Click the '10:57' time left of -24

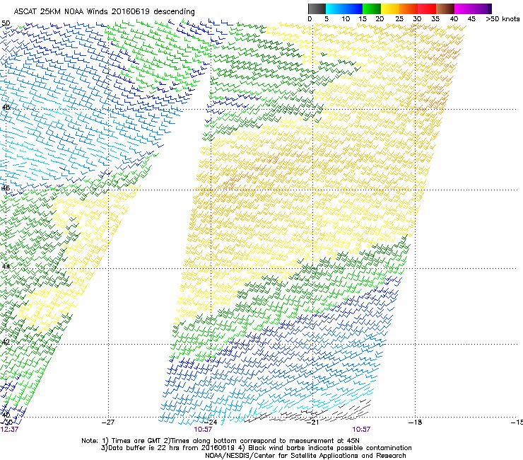[203, 430]
